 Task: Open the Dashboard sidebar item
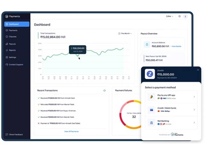point(17,24)
